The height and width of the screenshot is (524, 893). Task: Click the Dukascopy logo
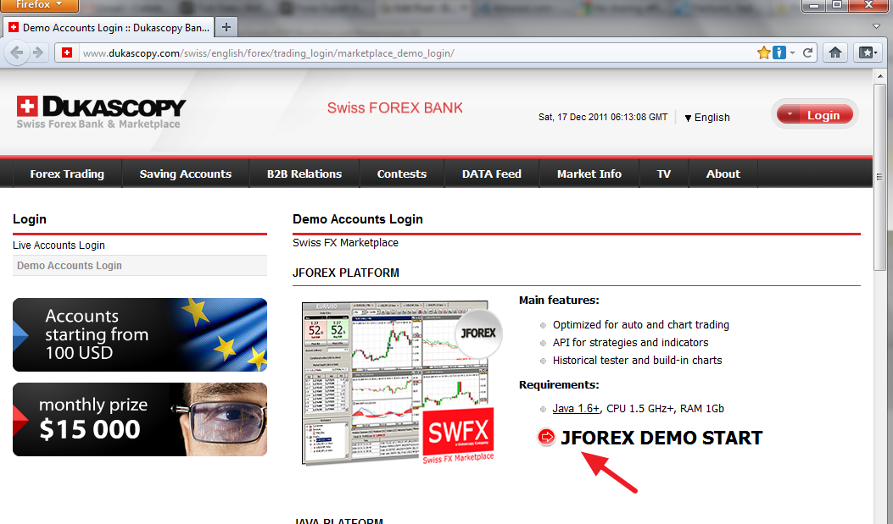(x=102, y=112)
